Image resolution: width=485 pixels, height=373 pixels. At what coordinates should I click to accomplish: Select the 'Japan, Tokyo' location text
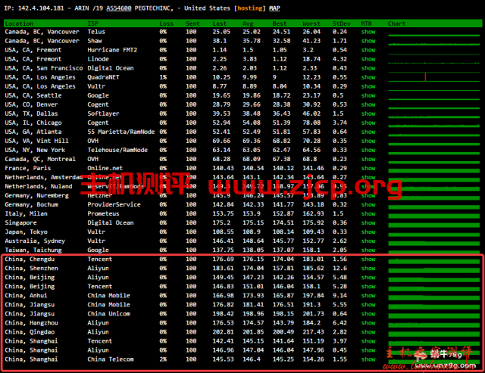(26, 232)
